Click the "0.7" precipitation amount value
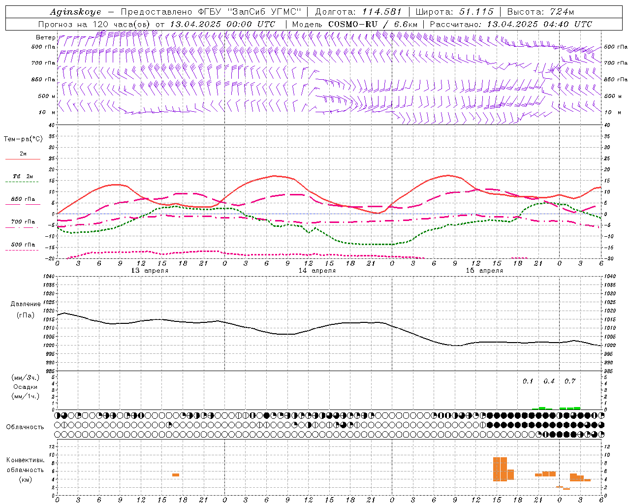630x504 pixels. (570, 381)
